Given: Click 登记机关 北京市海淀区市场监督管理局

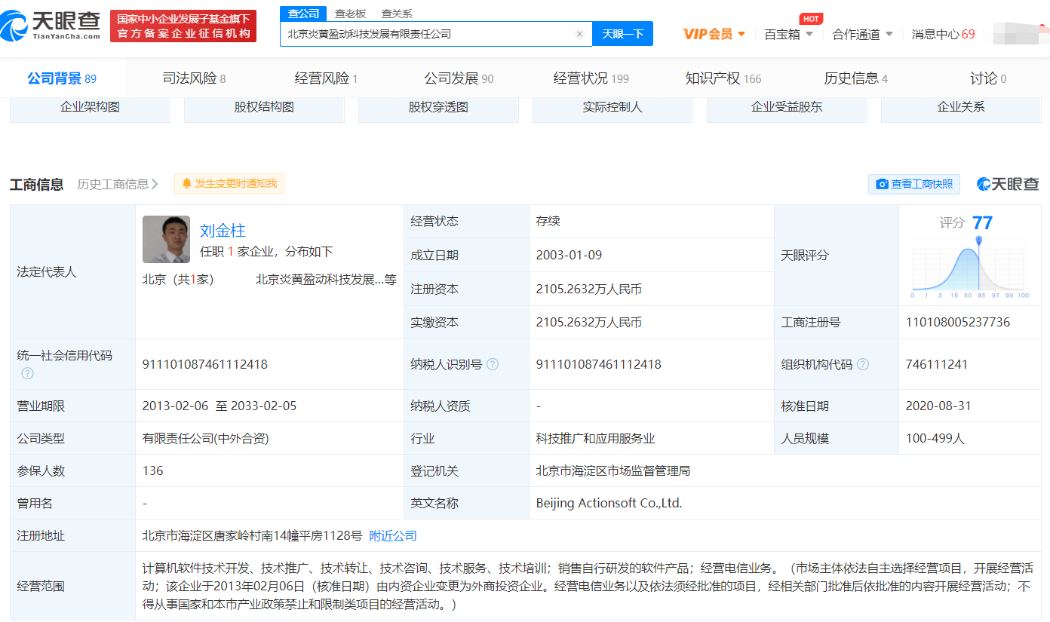Looking at the screenshot, I should [612, 470].
